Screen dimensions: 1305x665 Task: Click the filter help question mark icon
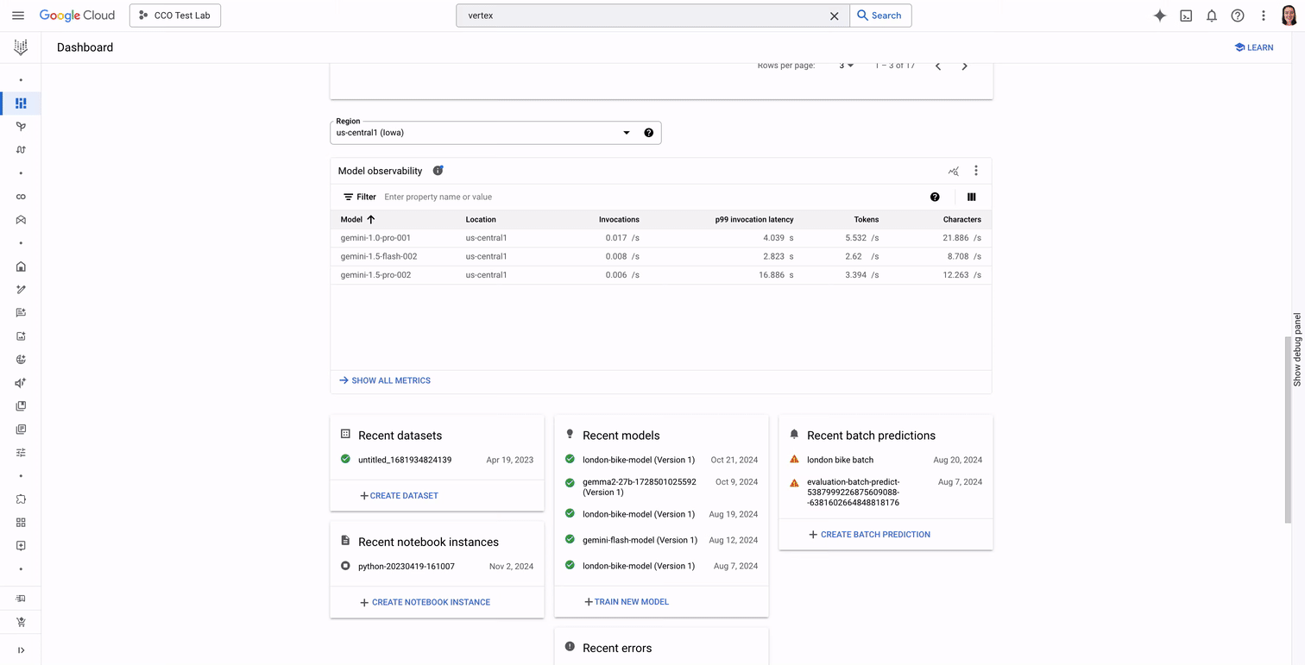pos(935,197)
